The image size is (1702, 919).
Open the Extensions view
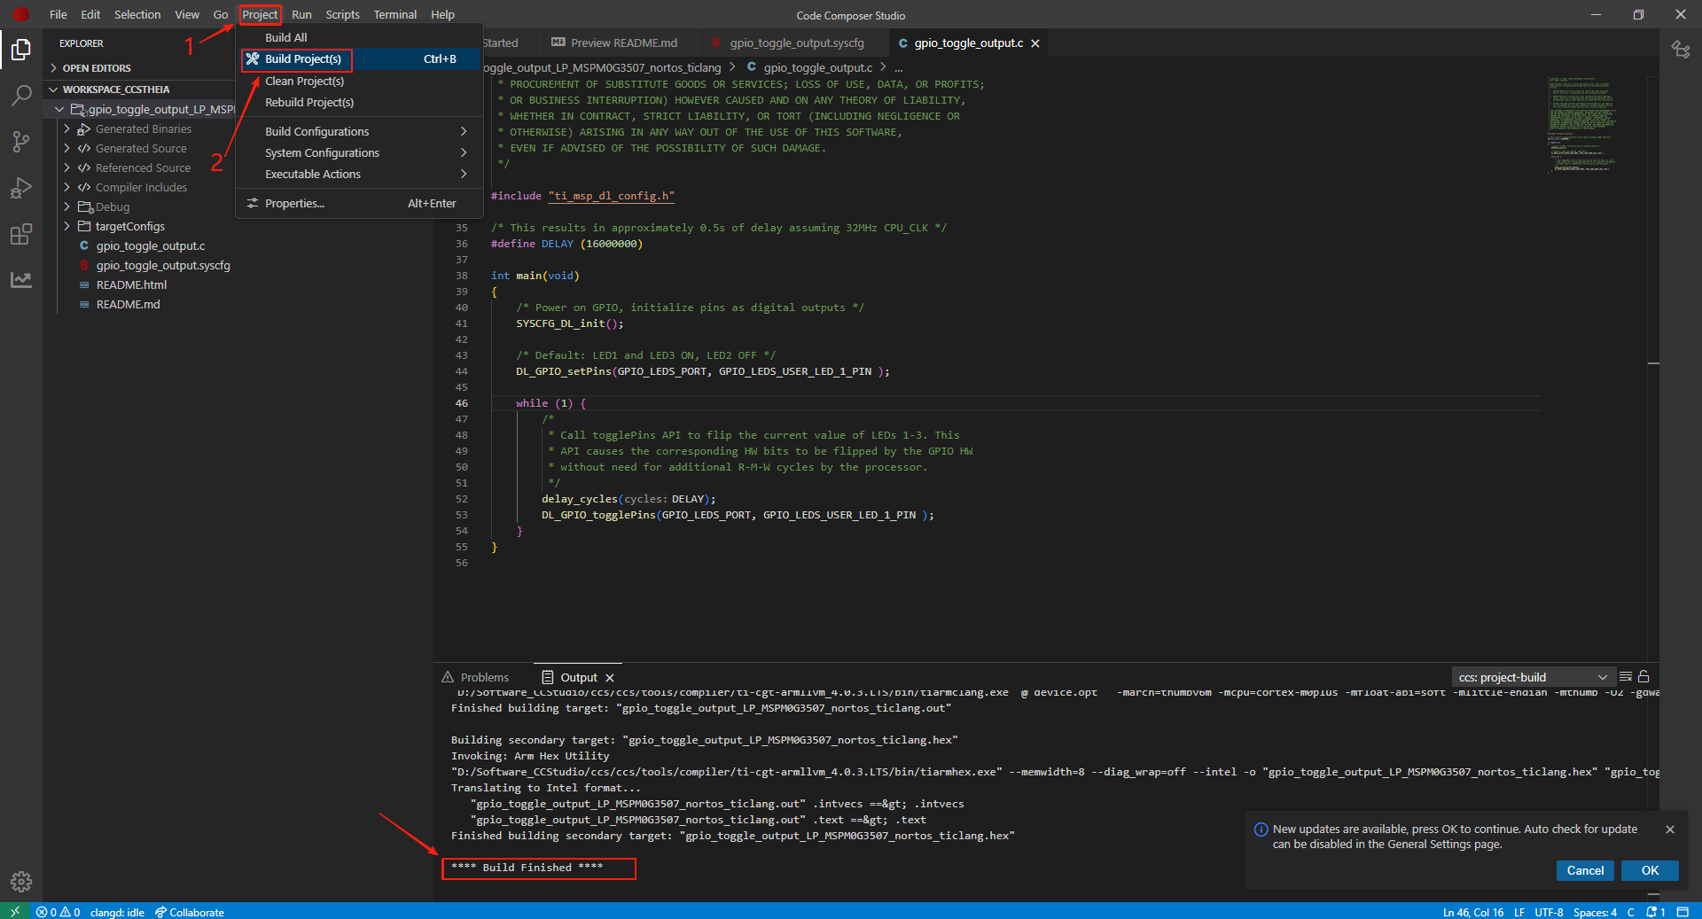[x=21, y=234]
